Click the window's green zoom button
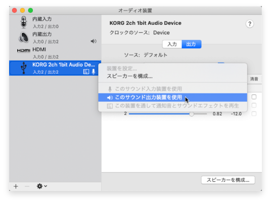271x203 pixels. tap(30, 11)
